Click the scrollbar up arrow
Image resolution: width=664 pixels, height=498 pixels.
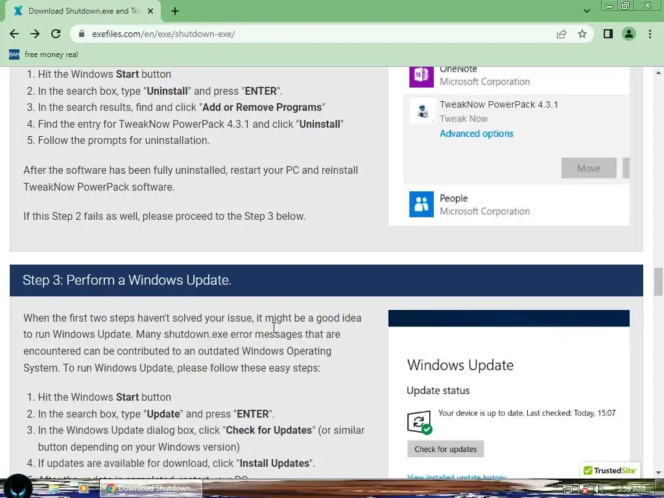point(658,73)
